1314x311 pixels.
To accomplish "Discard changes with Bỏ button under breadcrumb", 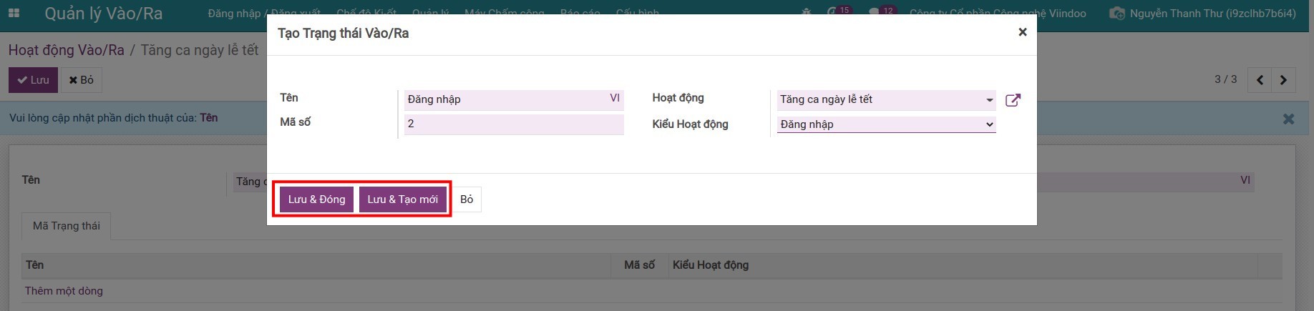I will pyautogui.click(x=82, y=80).
